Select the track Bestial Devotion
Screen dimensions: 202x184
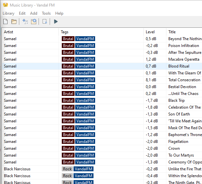tap(182, 87)
